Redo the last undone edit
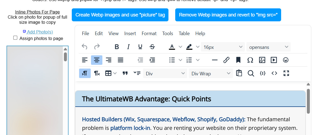The width and height of the screenshot is (325, 135). tap(97, 47)
